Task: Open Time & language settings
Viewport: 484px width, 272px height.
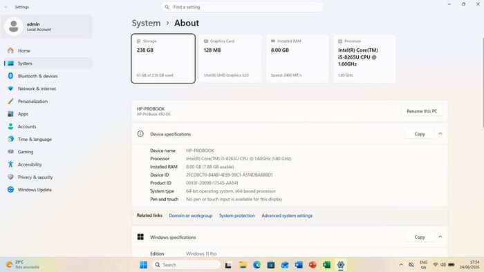Action: (x=48, y=139)
